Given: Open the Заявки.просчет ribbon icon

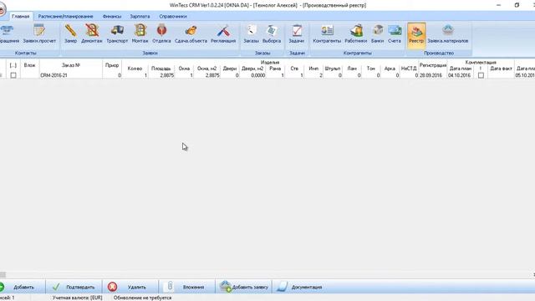Looking at the screenshot, I should point(39,33).
